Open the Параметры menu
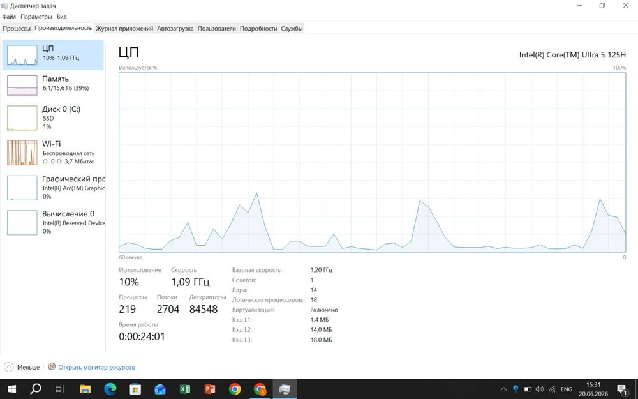 click(x=36, y=17)
